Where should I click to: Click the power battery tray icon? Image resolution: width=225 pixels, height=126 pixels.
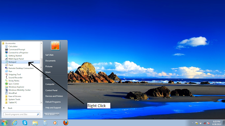click(x=201, y=123)
